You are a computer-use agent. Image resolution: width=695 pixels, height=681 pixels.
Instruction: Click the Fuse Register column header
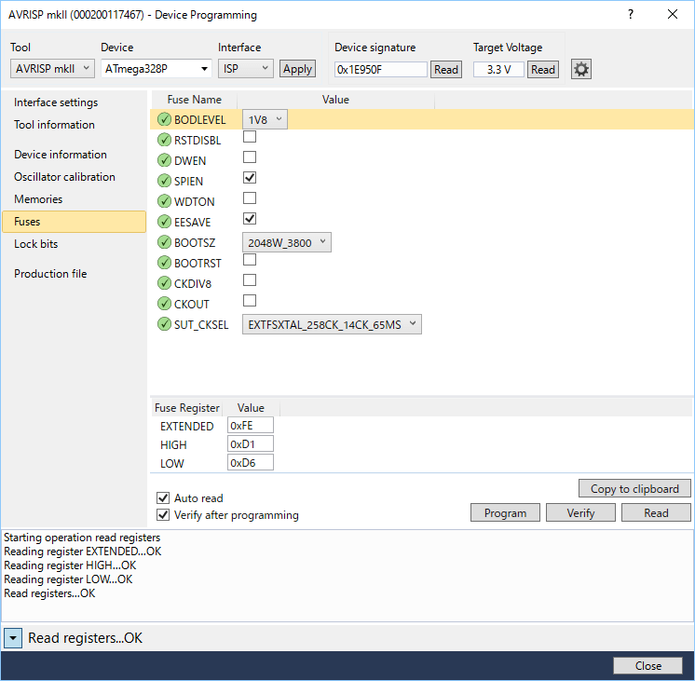pyautogui.click(x=186, y=408)
